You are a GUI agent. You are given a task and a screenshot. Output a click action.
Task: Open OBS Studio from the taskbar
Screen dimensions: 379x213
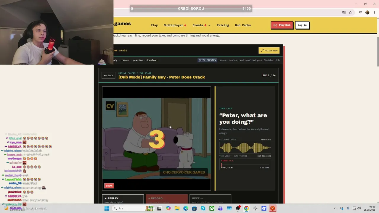pos(238,208)
